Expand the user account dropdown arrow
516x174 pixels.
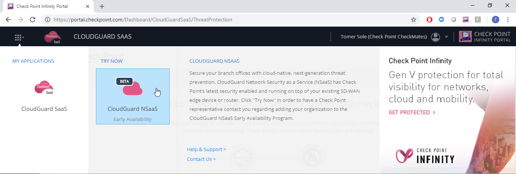[446, 37]
